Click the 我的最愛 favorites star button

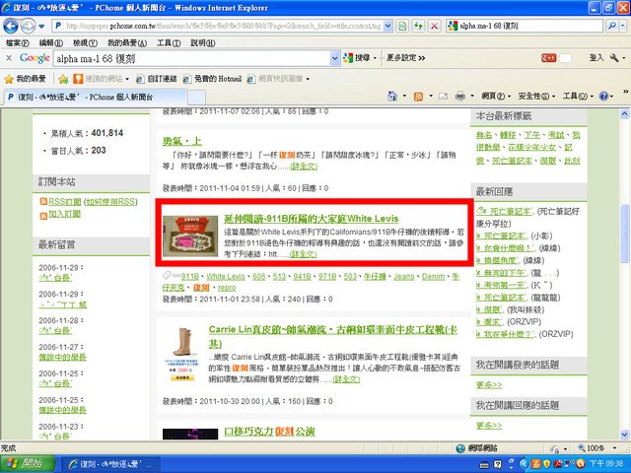[25, 79]
